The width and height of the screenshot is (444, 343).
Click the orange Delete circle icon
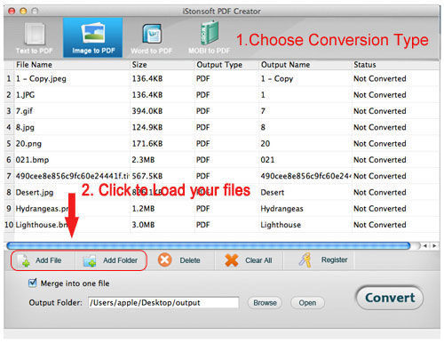point(164,259)
